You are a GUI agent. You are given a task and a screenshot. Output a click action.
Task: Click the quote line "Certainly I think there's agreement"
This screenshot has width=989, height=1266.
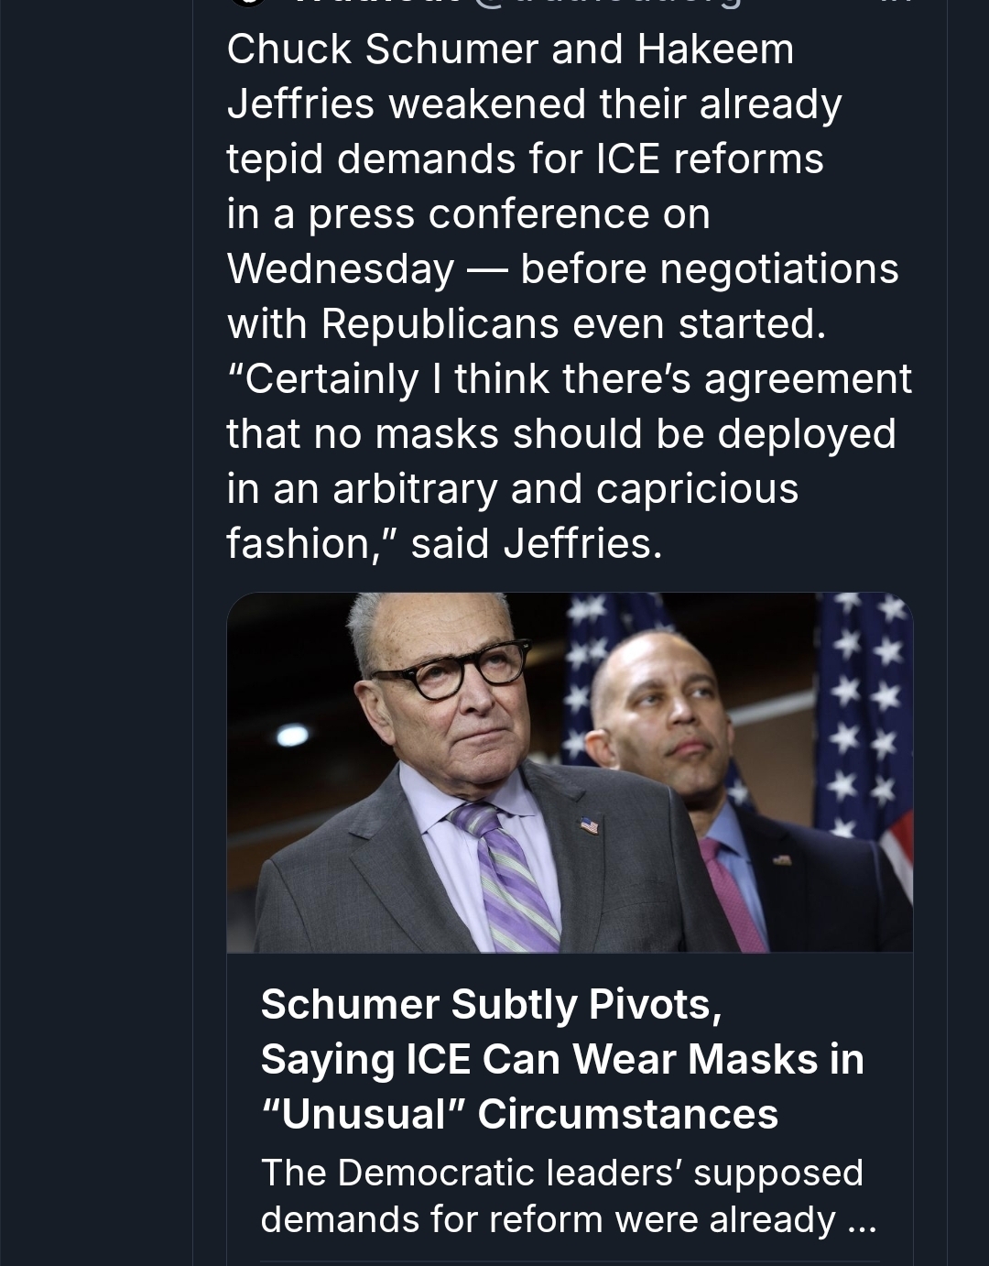[569, 379]
